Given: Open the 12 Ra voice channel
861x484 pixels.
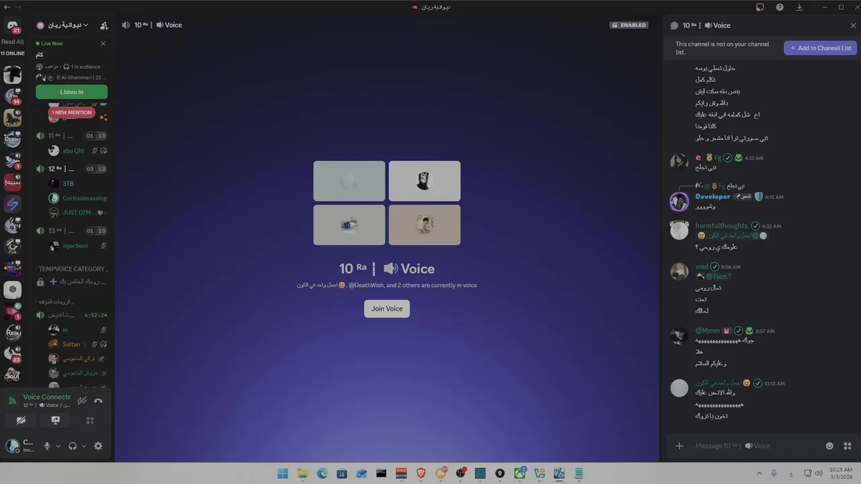Looking at the screenshot, I should coord(71,169).
